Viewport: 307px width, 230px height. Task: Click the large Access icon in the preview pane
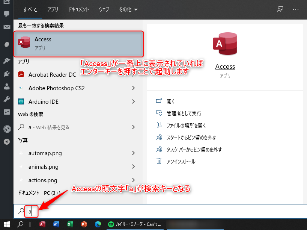click(x=225, y=44)
